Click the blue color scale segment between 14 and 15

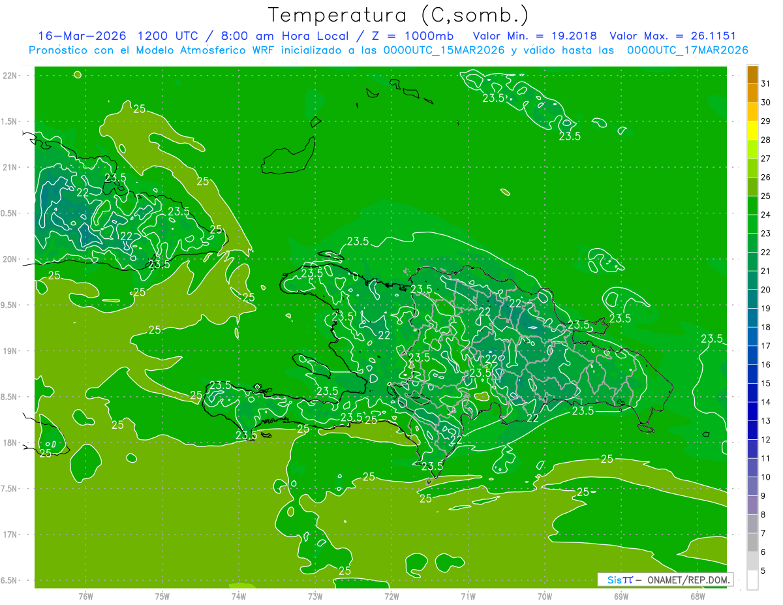pyautogui.click(x=752, y=393)
